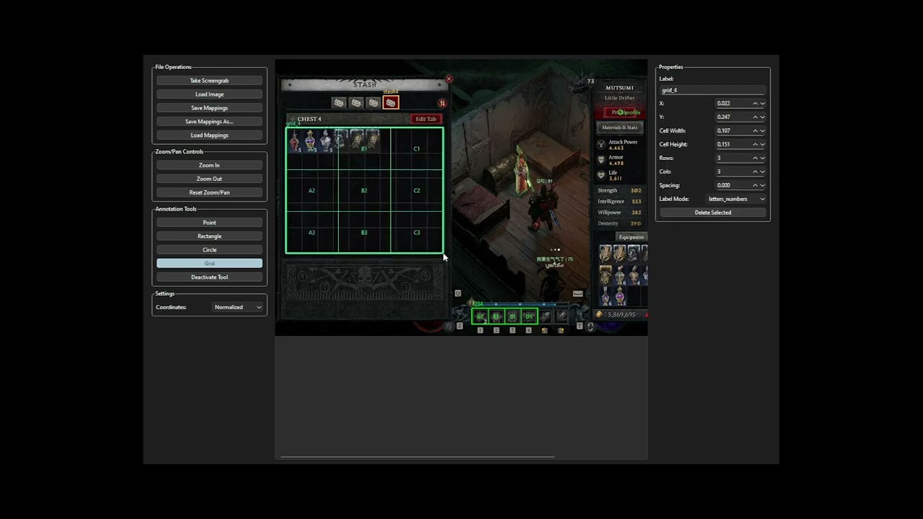Click the Strength stat row
923x519 pixels.
[x=619, y=190]
